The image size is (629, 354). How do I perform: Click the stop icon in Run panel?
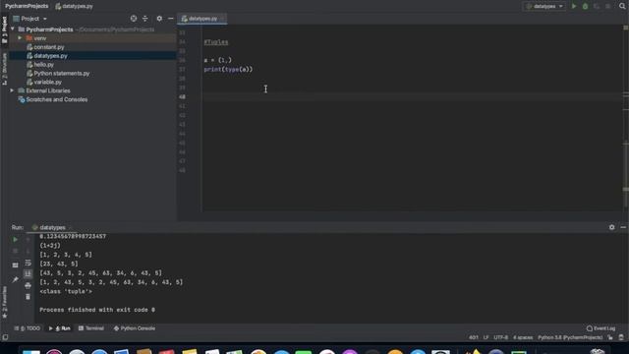click(16, 251)
